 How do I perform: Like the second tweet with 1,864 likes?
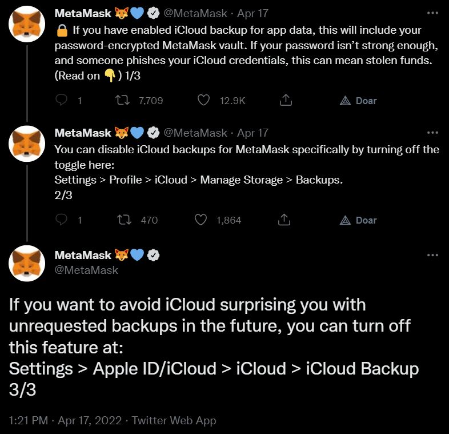tap(201, 220)
